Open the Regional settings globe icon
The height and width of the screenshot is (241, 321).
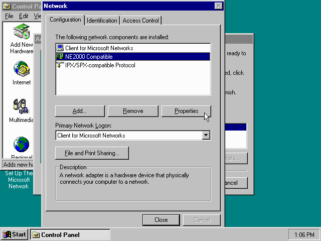[x=22, y=144]
